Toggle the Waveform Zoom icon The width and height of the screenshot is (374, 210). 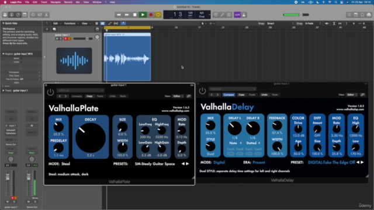tap(327, 23)
